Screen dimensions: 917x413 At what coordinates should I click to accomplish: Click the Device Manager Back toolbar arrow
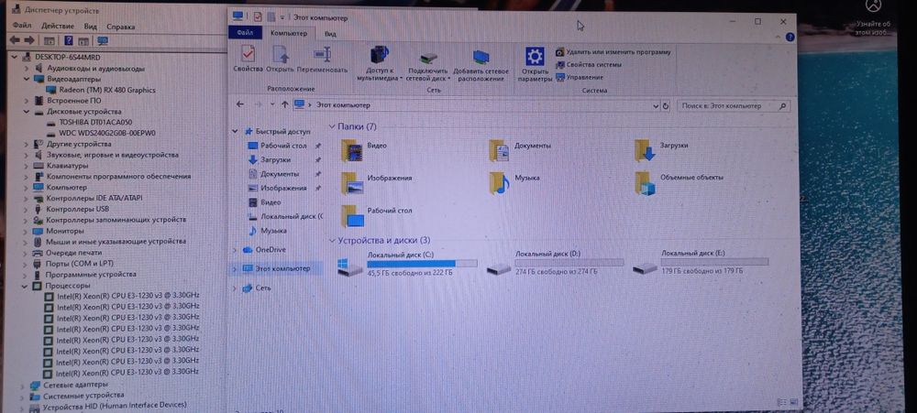point(14,41)
